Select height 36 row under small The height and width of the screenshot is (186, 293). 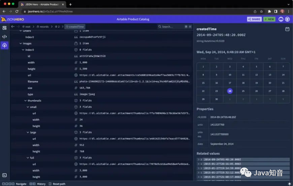tap(101, 126)
